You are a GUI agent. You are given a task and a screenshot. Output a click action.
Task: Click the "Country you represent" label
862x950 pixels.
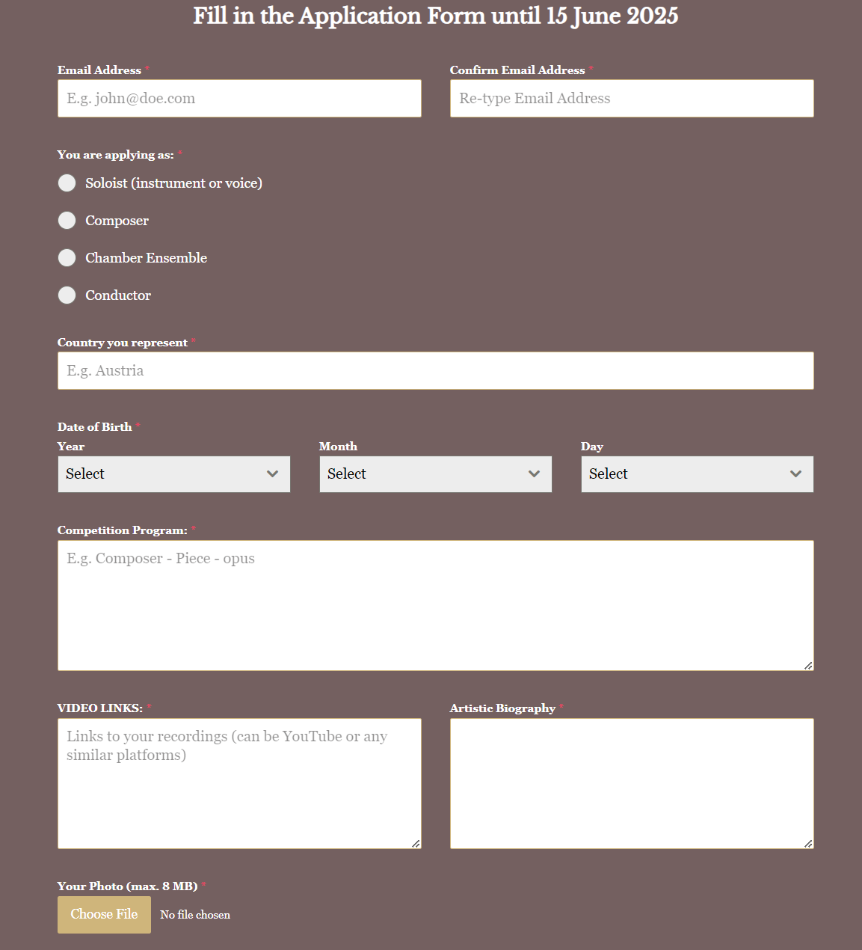(123, 343)
